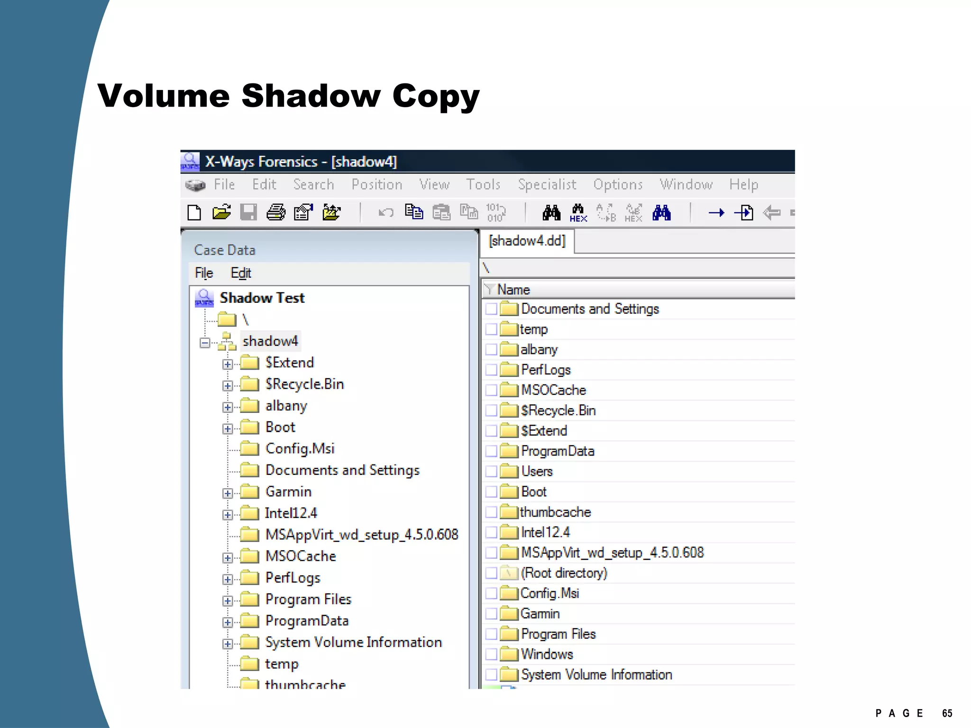Click the disk icon left of File menu

point(195,185)
